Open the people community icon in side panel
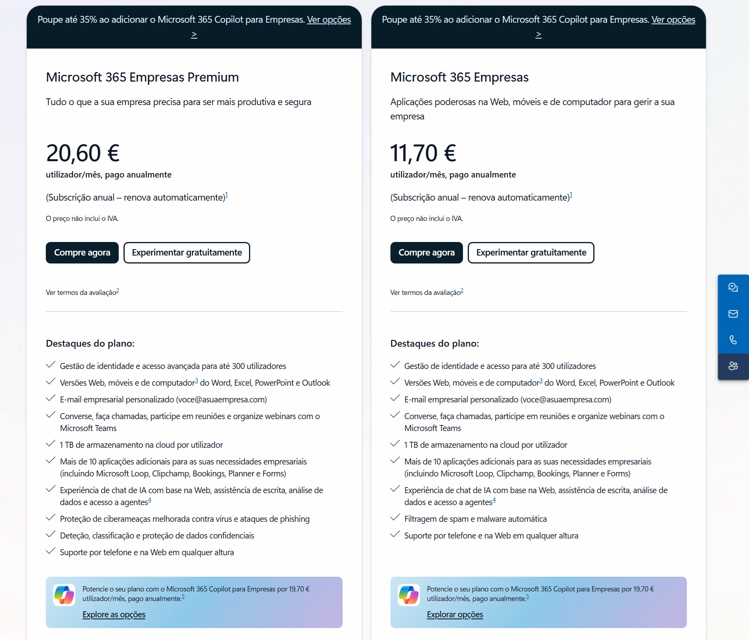 pyautogui.click(x=733, y=366)
